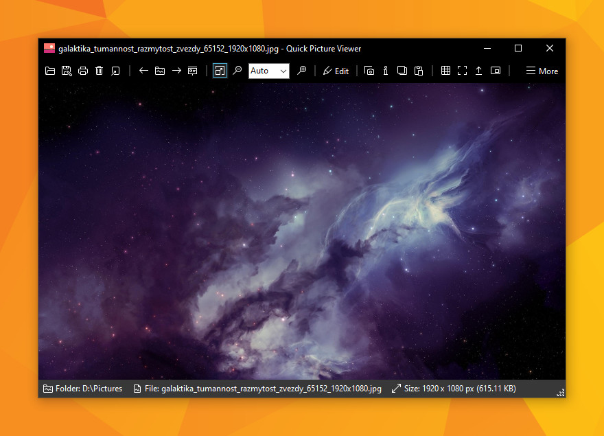Click the Save As floppy icon
This screenshot has width=604, height=436.
[x=67, y=71]
